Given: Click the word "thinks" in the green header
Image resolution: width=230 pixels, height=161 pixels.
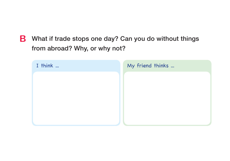Looking at the screenshot, I should click(161, 66).
